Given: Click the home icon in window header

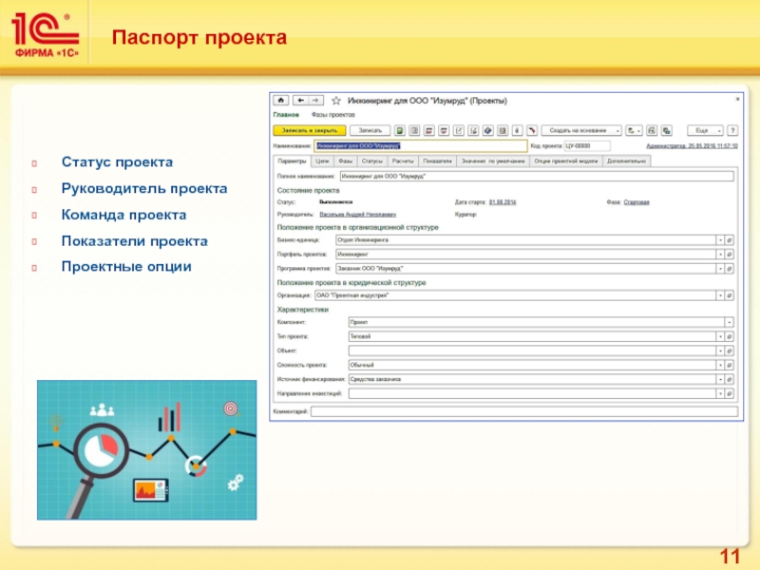Looking at the screenshot, I should tap(280, 100).
